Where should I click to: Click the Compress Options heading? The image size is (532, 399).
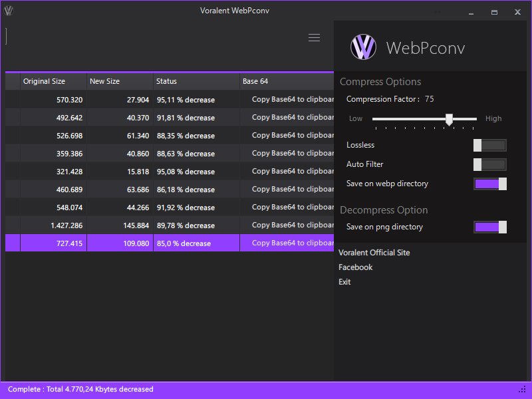[x=380, y=82]
